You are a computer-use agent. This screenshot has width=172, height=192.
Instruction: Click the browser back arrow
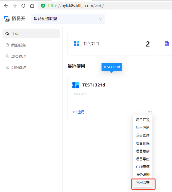click(x=6, y=5)
